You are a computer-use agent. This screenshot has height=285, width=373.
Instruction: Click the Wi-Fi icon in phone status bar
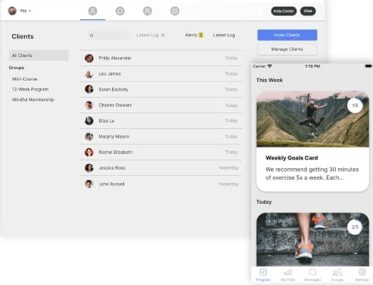click(270, 66)
